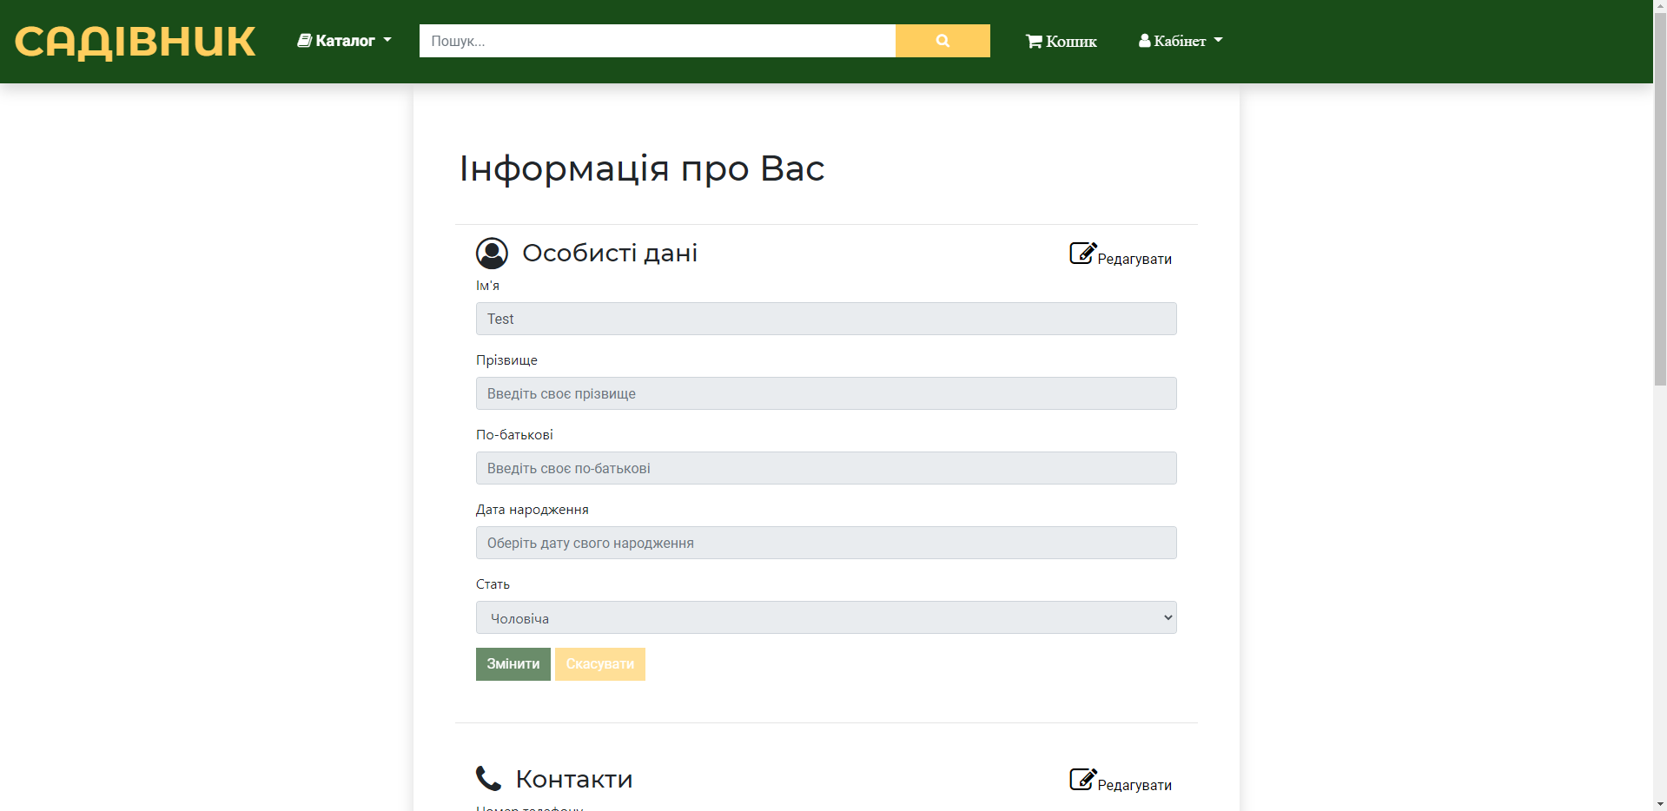Viewport: 1667px width, 811px height.
Task: Open the Кабінет menu
Action: (x=1180, y=40)
